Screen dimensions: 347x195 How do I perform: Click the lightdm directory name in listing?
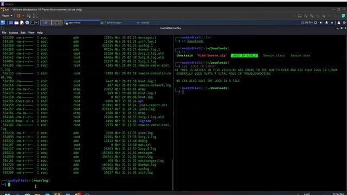pyautogui.click(x=145, y=121)
